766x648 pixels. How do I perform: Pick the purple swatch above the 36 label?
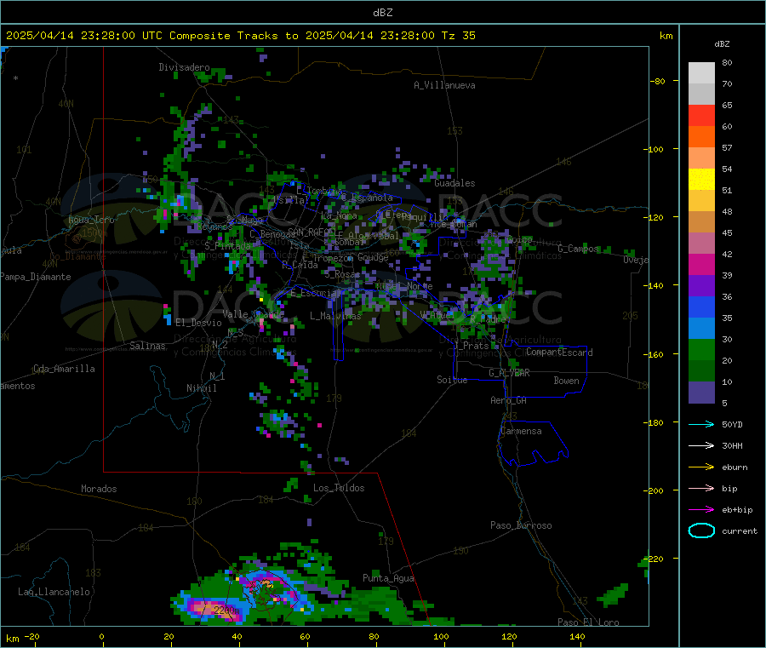(x=701, y=286)
